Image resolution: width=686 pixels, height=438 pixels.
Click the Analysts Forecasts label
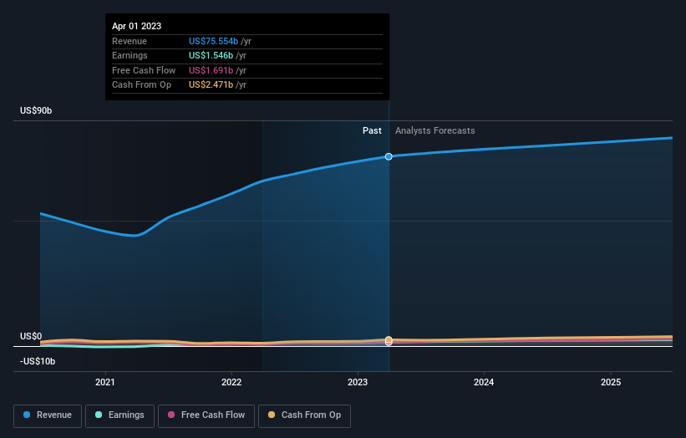click(x=434, y=130)
